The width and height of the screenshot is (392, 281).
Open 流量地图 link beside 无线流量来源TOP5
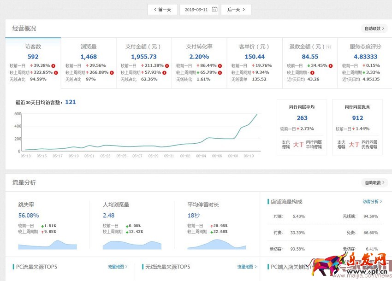click(247, 267)
